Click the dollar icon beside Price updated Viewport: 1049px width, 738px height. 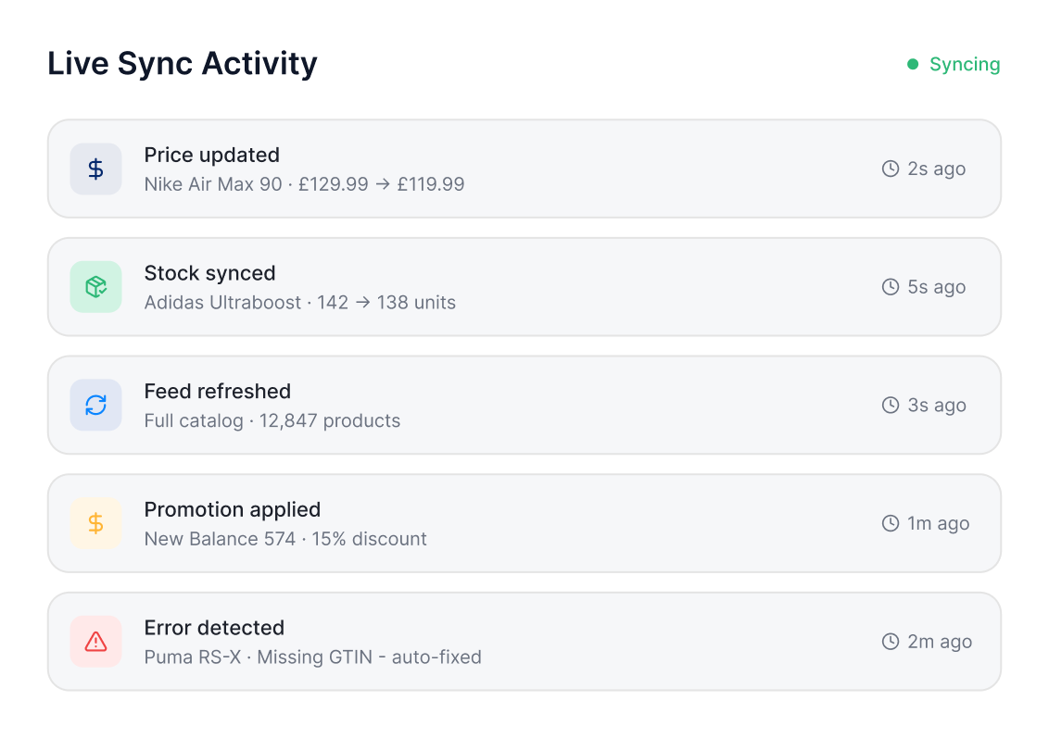click(x=95, y=169)
